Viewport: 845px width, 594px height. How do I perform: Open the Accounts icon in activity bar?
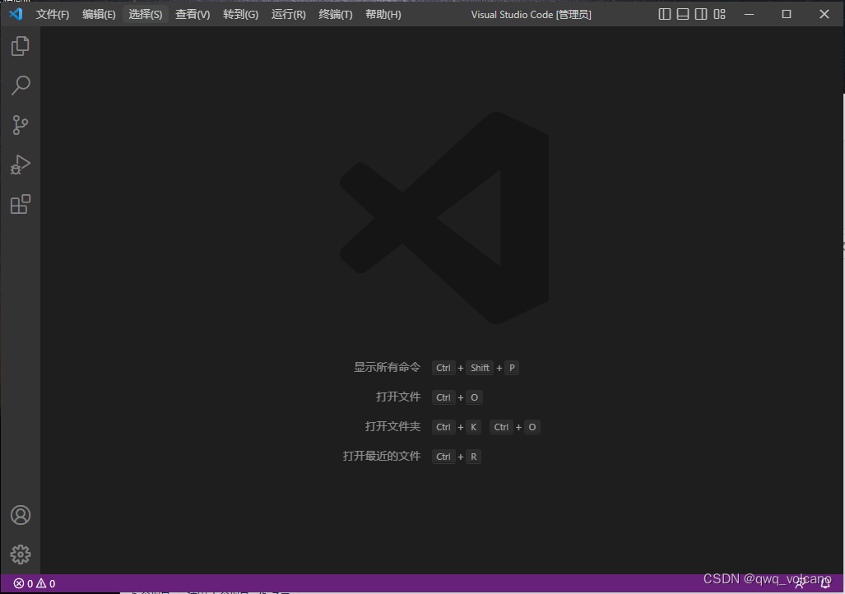click(21, 515)
